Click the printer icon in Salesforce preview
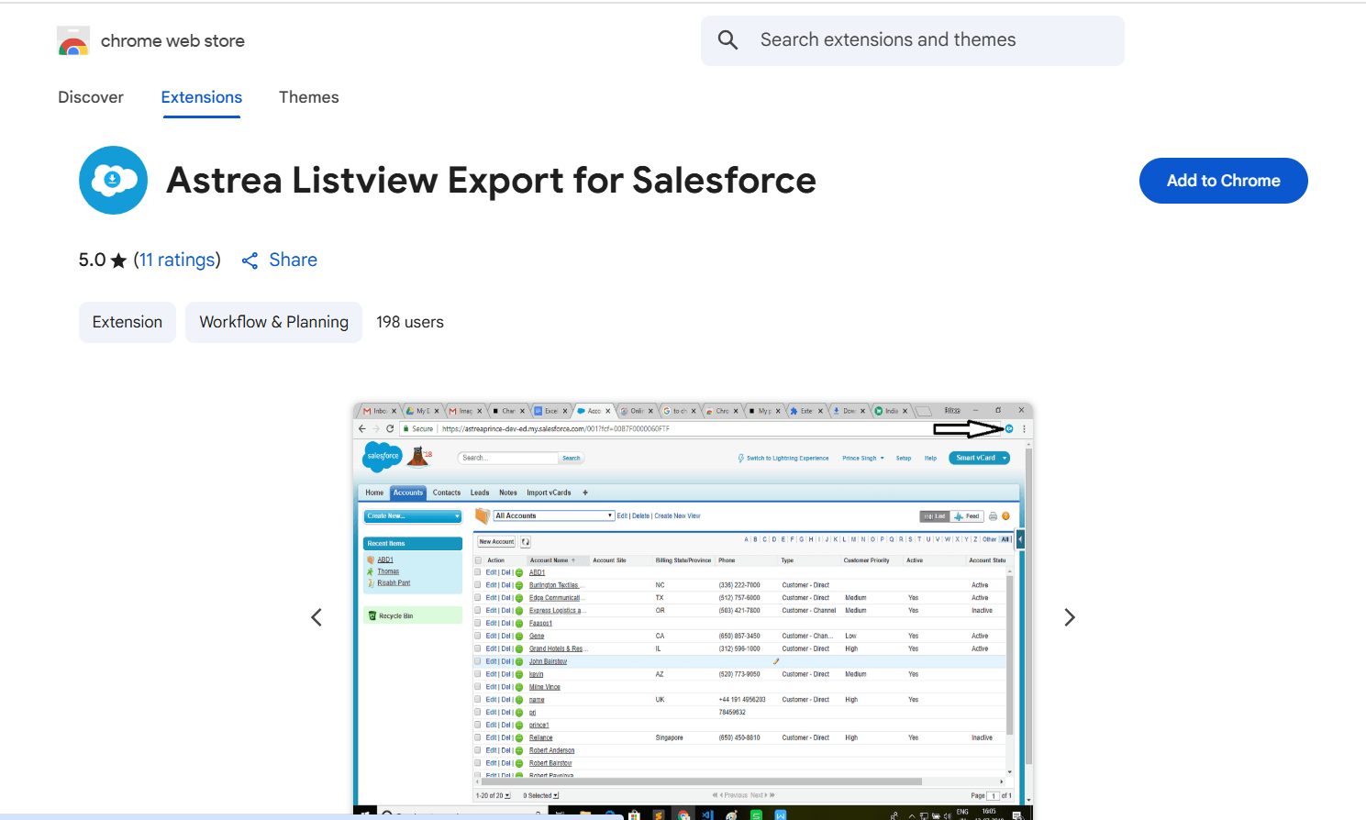The height and width of the screenshot is (820, 1366). coord(993,516)
